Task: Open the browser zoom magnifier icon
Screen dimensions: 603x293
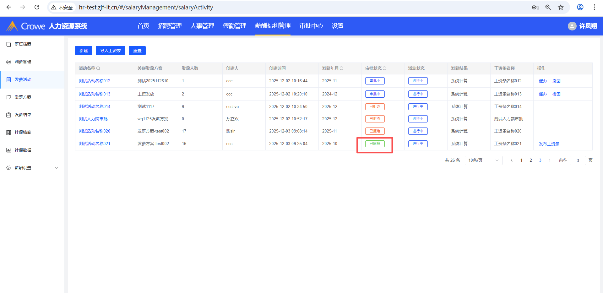Action: pos(548,7)
